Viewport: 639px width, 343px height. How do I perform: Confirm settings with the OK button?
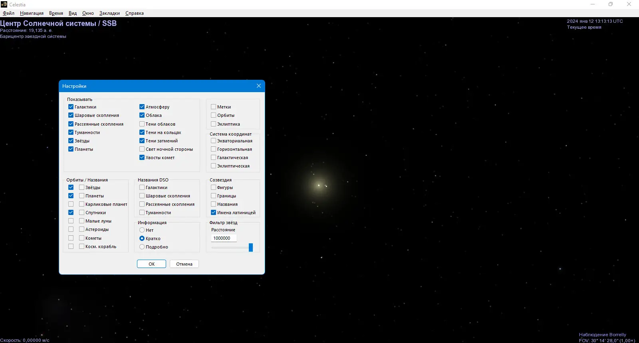(151, 264)
